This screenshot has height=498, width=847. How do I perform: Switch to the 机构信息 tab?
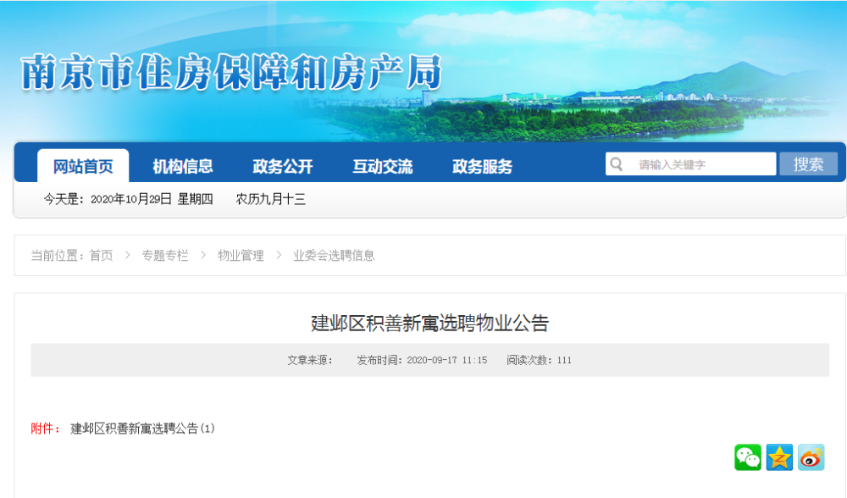click(x=183, y=166)
